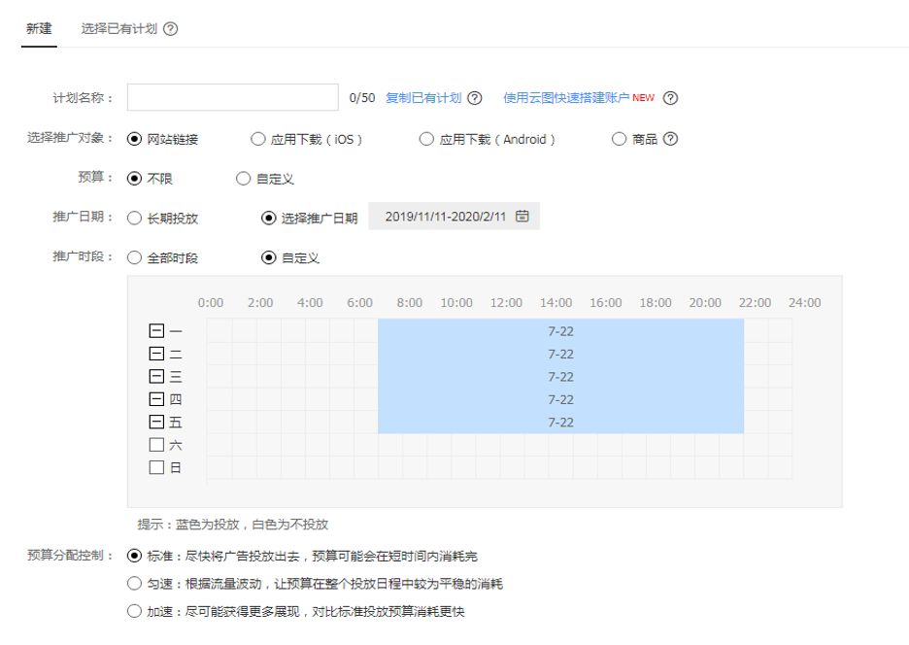Screen dimensions: 909x645
Task: Check the 六 (Saturday) checkbox
Action: tap(156, 445)
